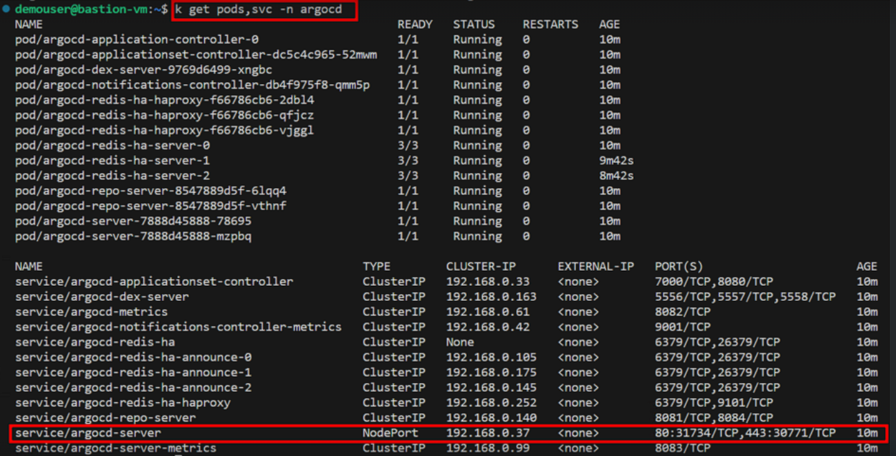The image size is (896, 456).
Task: Click cluster IP 192.168.0.175
Action: point(491,372)
